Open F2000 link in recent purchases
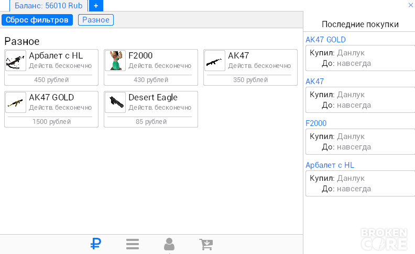 [316, 123]
